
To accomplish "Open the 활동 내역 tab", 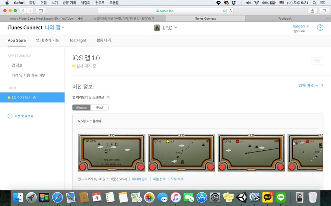I will coord(104,41).
